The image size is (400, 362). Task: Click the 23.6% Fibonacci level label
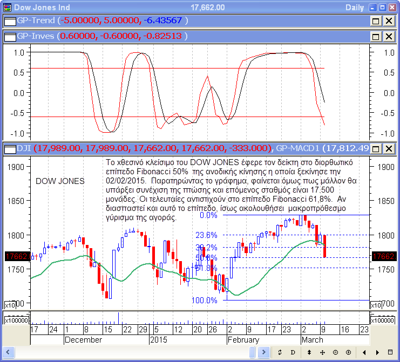click(206, 235)
